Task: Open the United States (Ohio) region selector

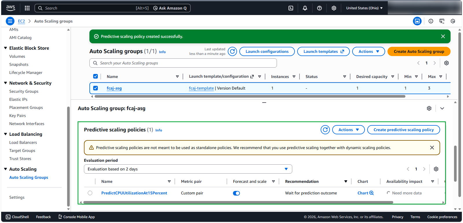Action: click(364, 8)
